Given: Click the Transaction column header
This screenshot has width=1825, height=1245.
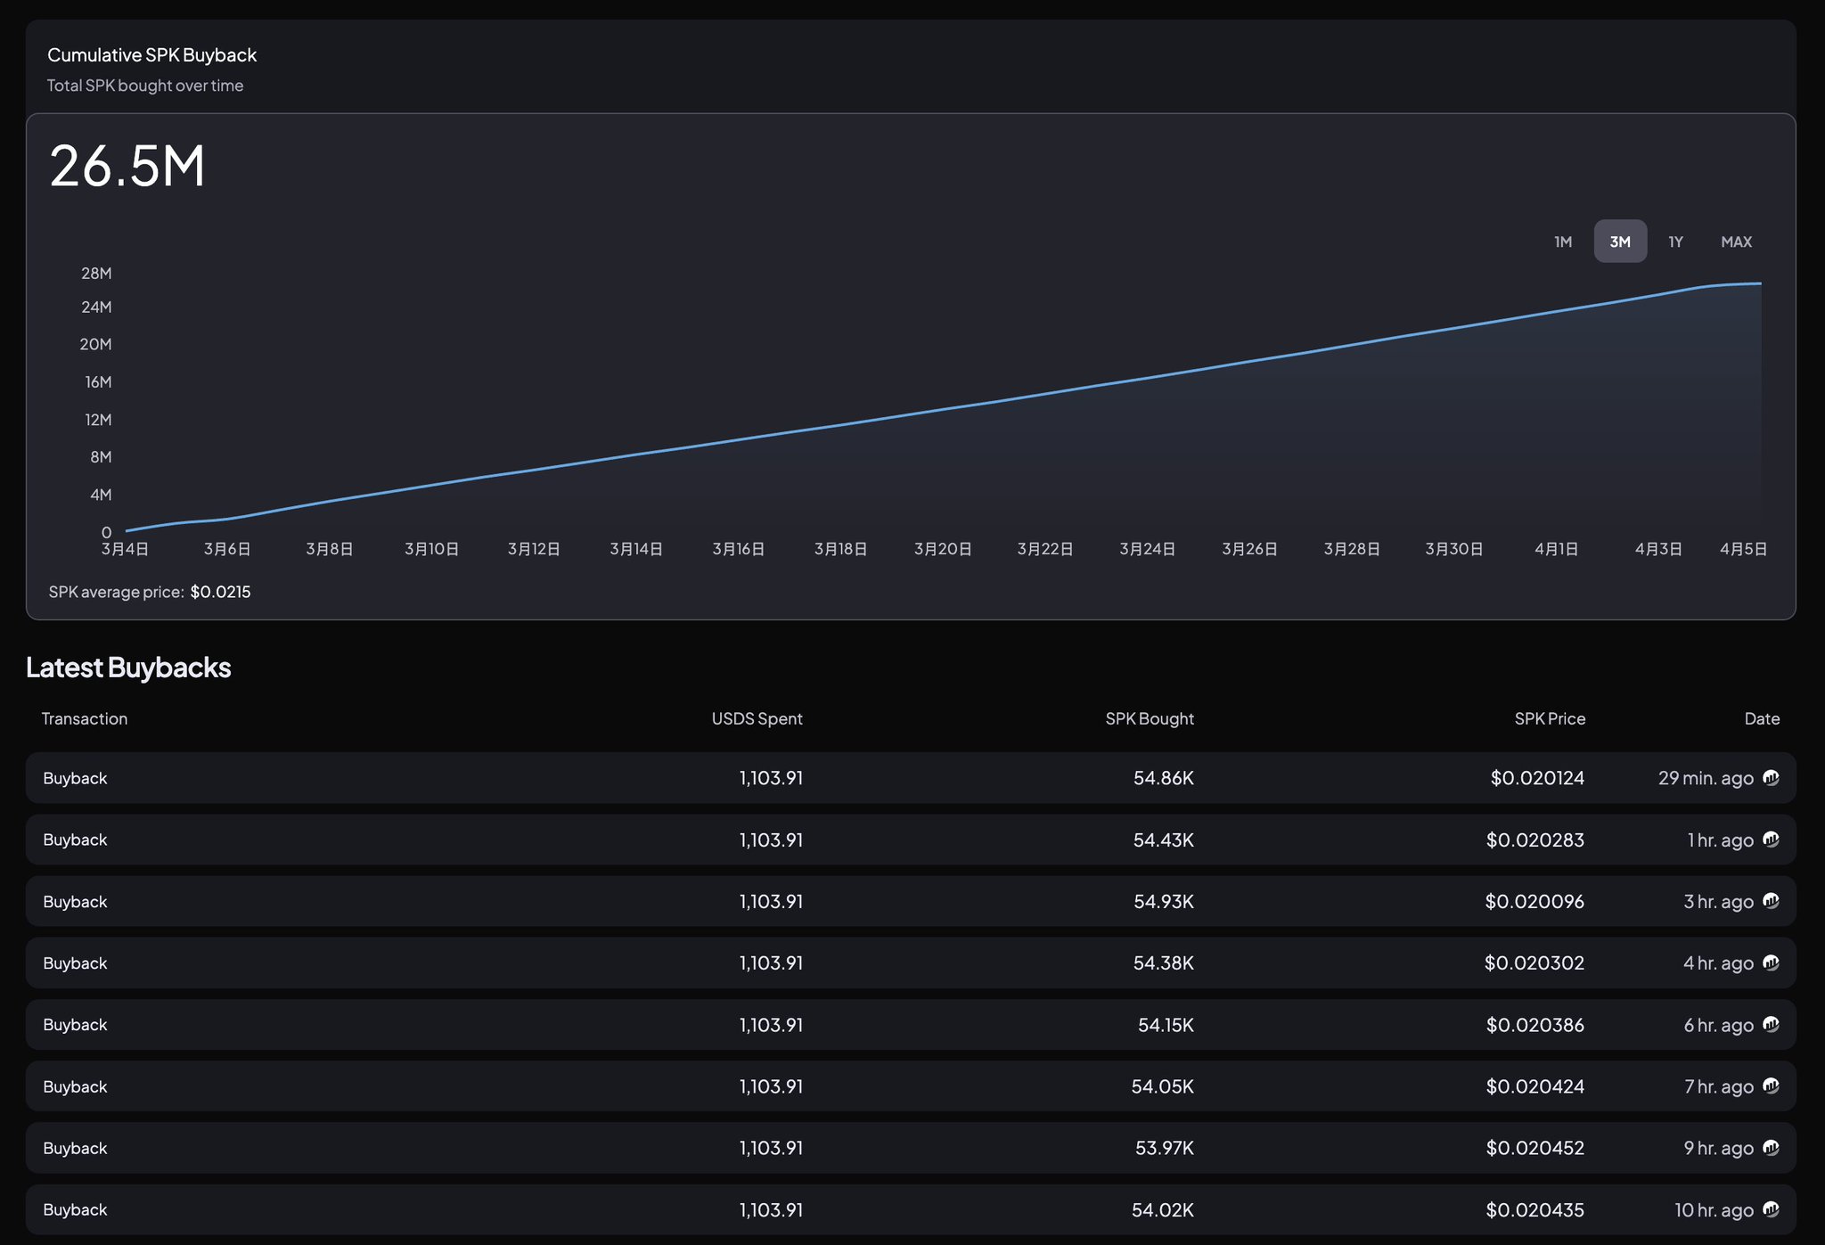Looking at the screenshot, I should (85, 718).
